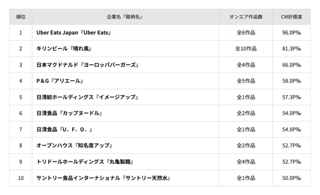Click the 81.3P‰ favorability value
The height and width of the screenshot is (195, 320).
292,49
